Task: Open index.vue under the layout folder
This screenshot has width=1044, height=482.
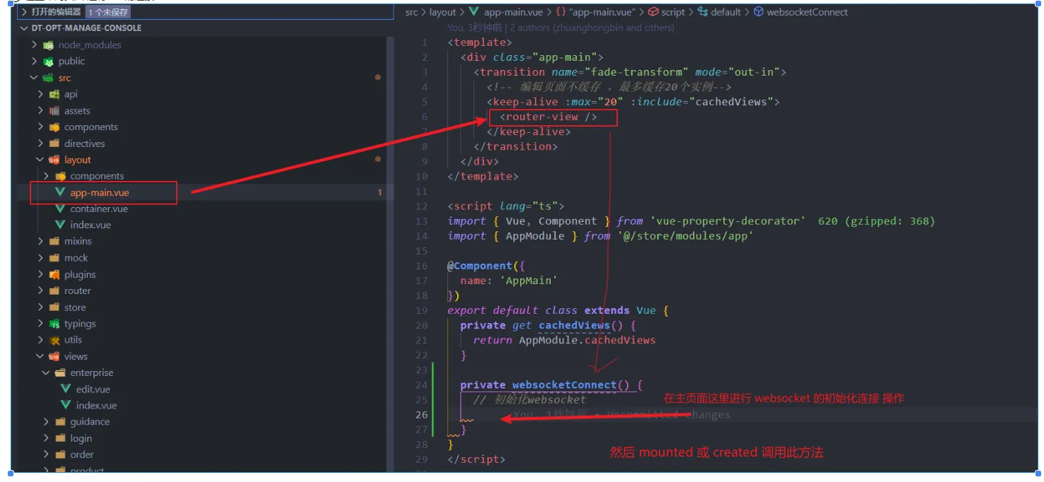Action: tap(90, 225)
